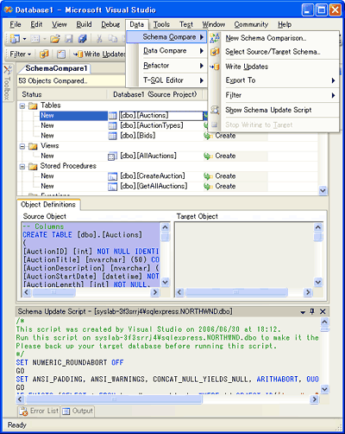Click the New Project toolbar icon
The width and height of the screenshot is (345, 434).
click(15, 39)
